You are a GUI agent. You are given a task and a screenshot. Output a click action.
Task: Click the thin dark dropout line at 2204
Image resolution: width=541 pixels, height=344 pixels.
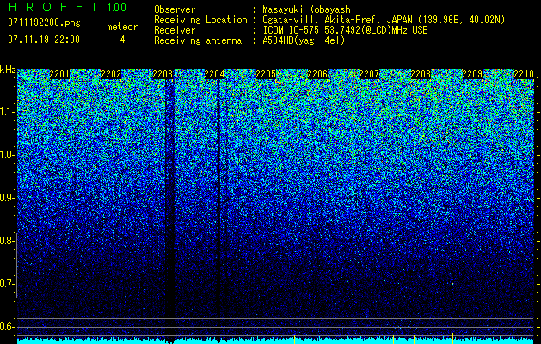[x=218, y=211]
